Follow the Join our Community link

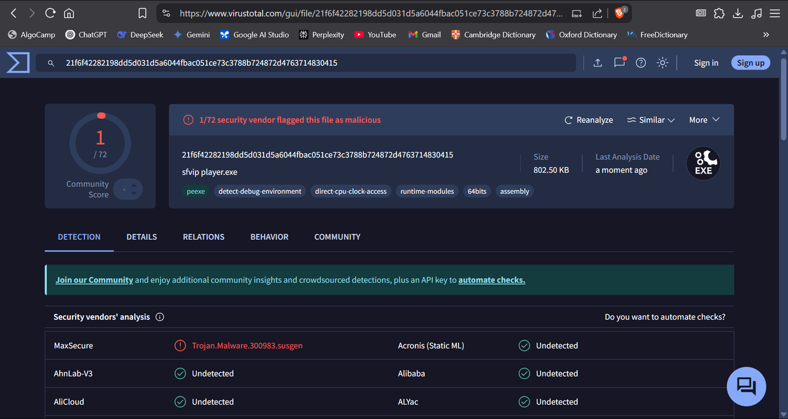[94, 280]
